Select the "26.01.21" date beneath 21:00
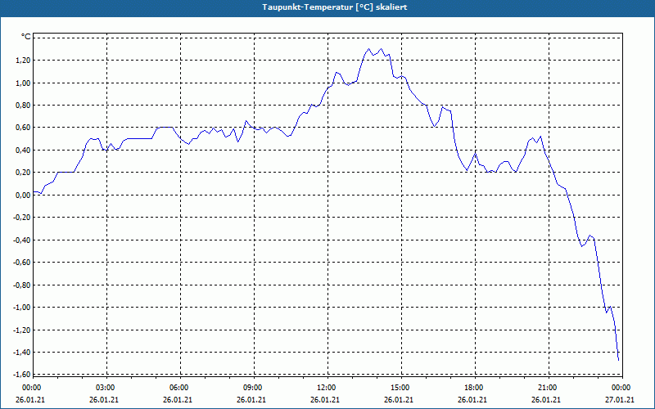The image size is (655, 409). 545,400
